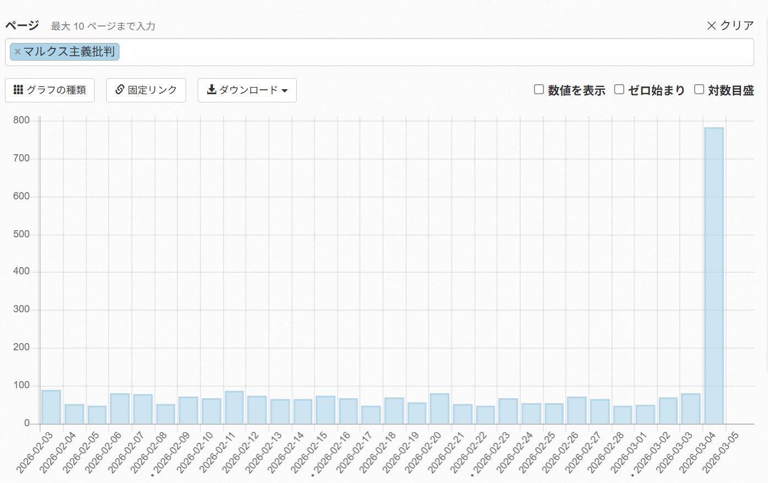The height and width of the screenshot is (483, 768).
Task: Click the bar for 2026-02-03
Action: 51,407
